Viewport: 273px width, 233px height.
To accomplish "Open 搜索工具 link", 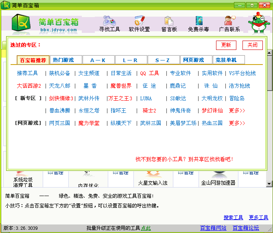I will [233, 217].
